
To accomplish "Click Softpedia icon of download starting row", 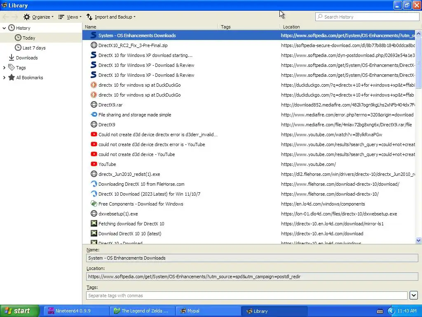I will tap(94, 55).
